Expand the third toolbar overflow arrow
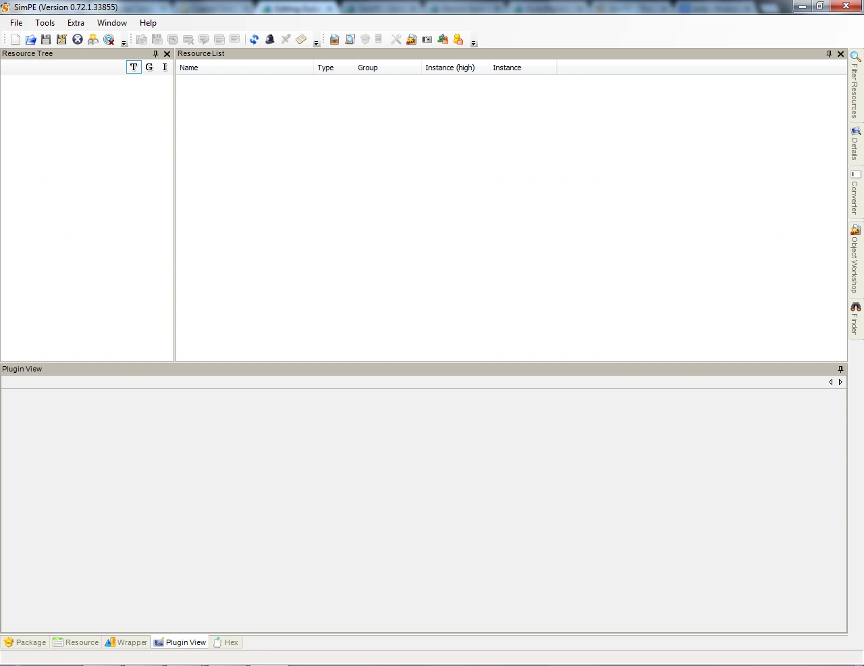 click(474, 43)
